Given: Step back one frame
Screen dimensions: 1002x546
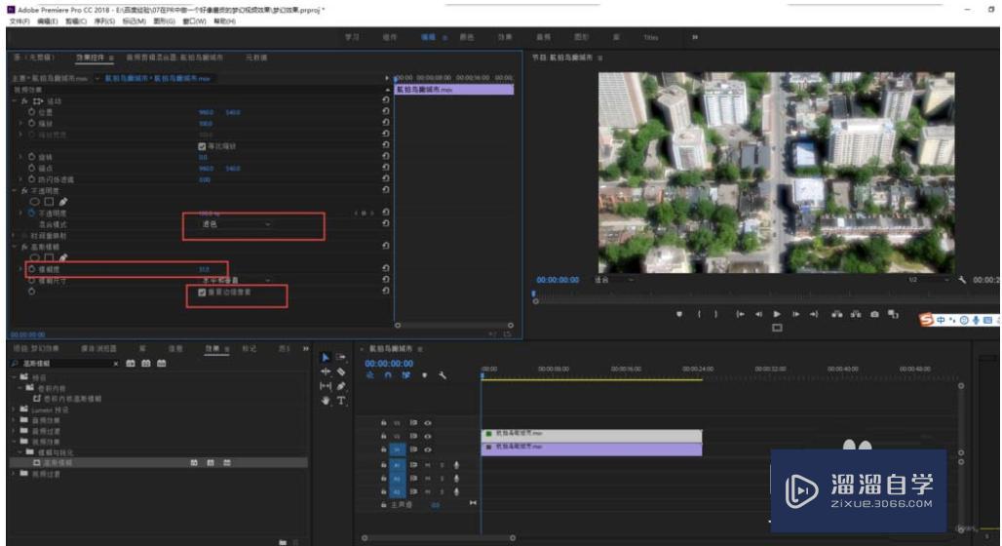Looking at the screenshot, I should pyautogui.click(x=758, y=314).
